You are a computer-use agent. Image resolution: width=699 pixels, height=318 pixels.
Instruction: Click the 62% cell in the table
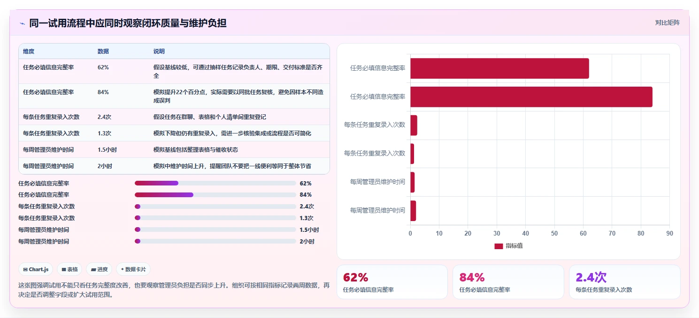tap(103, 67)
